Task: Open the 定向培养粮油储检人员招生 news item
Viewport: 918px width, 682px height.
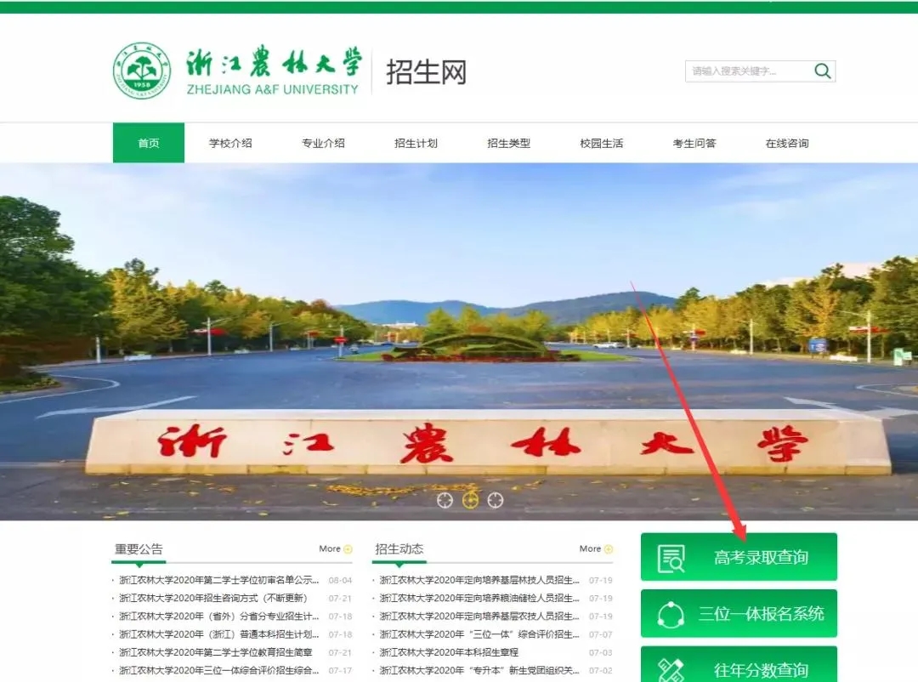Action: (479, 598)
